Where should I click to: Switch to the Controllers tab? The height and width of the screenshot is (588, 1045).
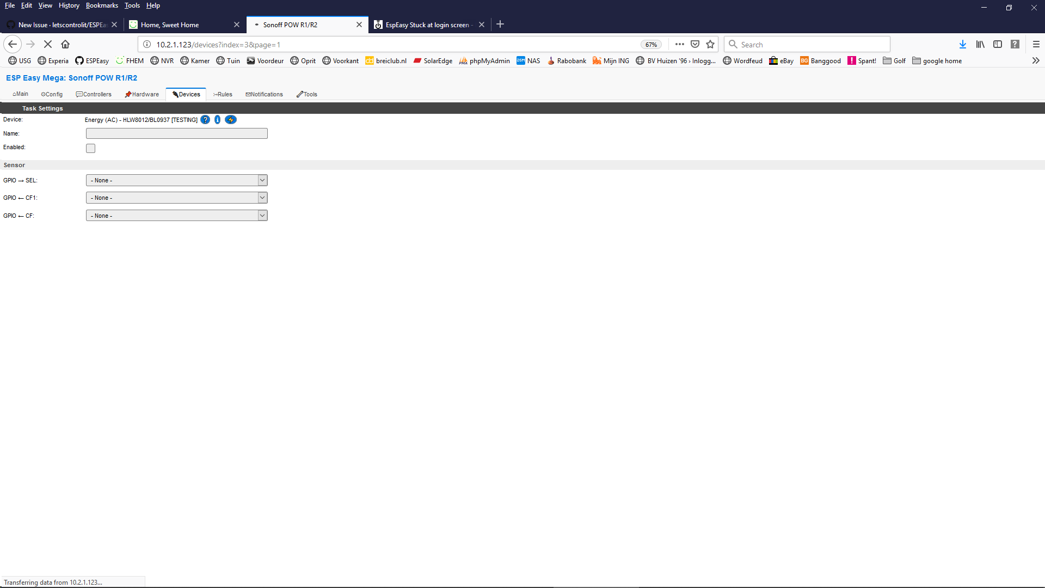pyautogui.click(x=94, y=94)
